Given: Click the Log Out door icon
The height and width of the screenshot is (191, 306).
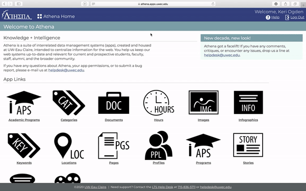Looking at the screenshot, I should pyautogui.click(x=287, y=17).
